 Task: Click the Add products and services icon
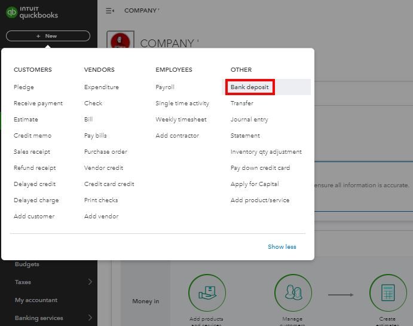point(207,293)
